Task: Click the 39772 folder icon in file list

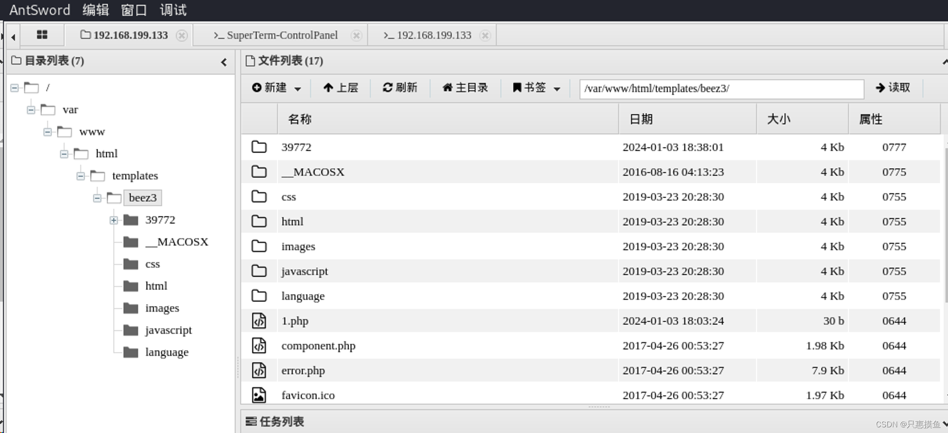Action: pyautogui.click(x=259, y=147)
